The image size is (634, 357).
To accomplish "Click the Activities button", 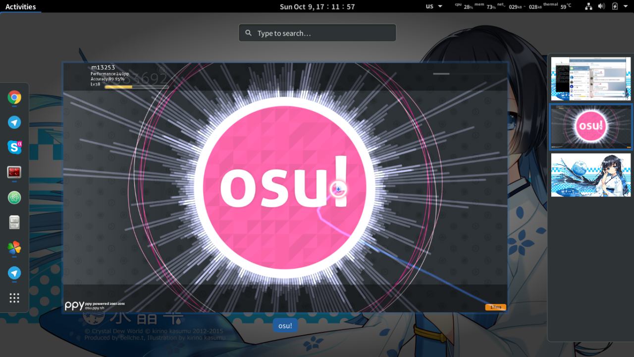I will (x=20, y=6).
